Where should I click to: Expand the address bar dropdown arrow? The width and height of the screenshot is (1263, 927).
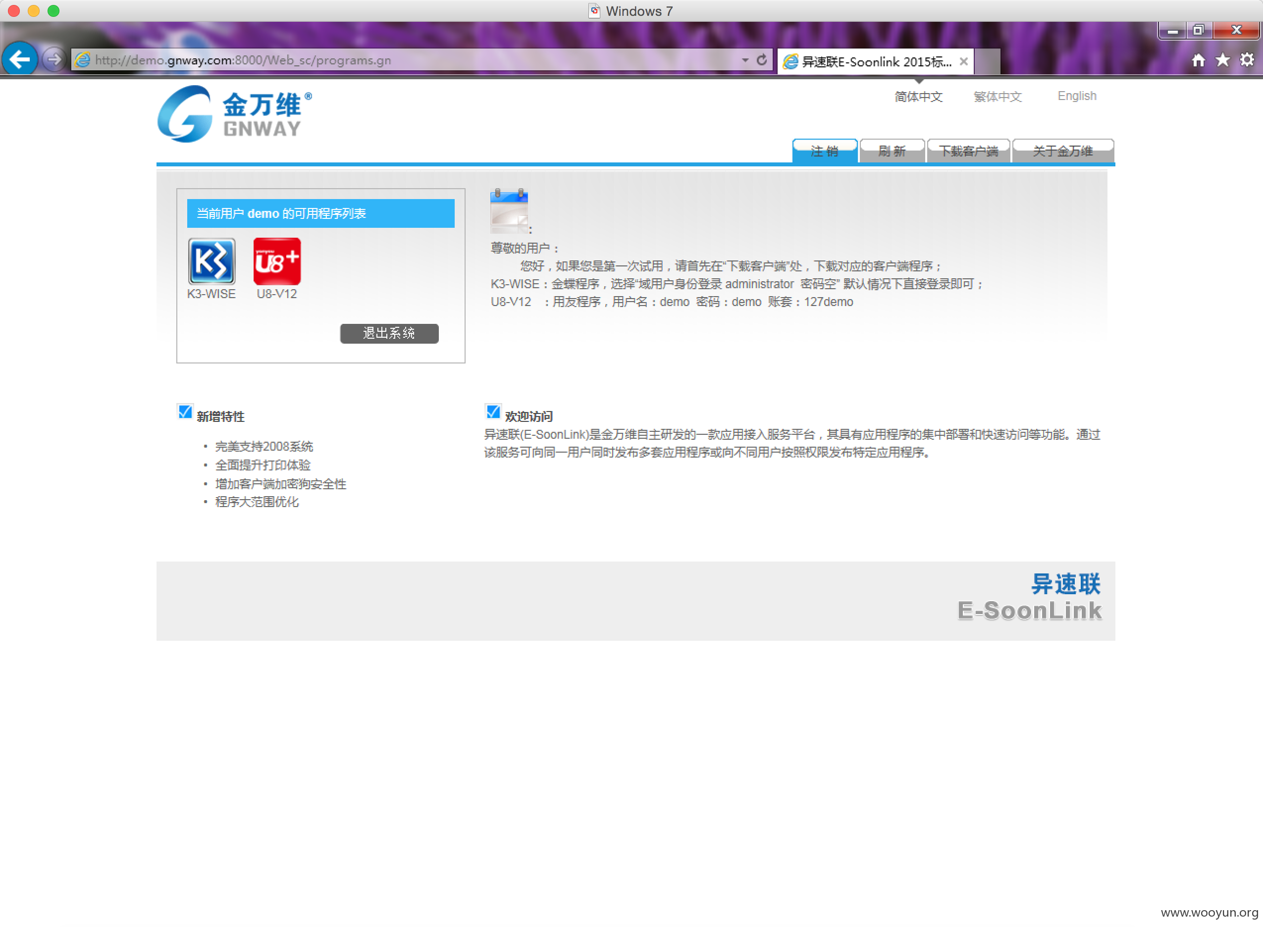point(745,59)
